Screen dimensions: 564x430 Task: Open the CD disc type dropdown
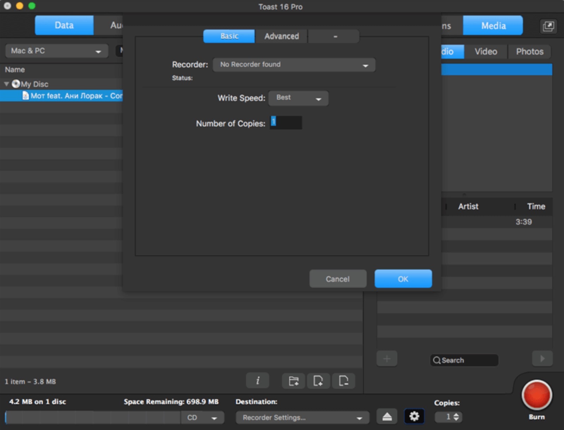click(x=202, y=418)
